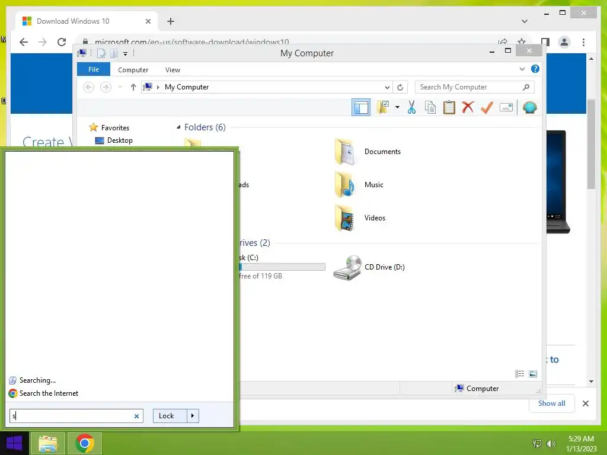
Task: Click the start menu search box
Action: tap(76, 416)
